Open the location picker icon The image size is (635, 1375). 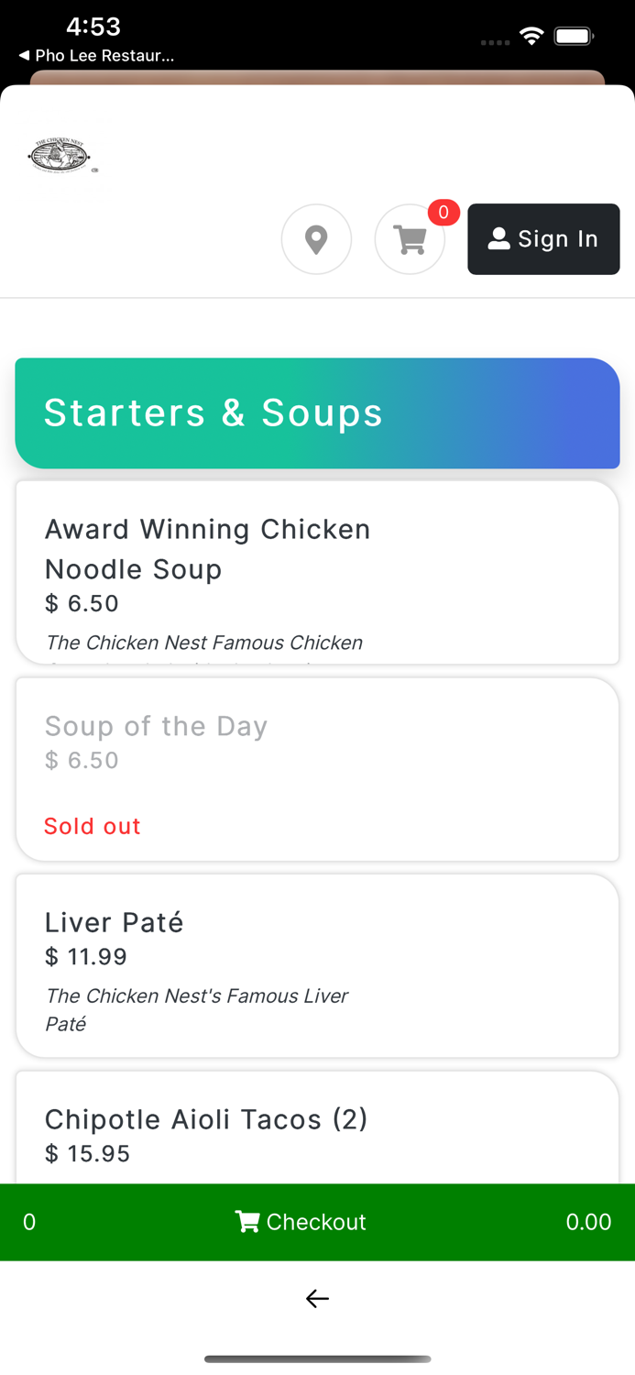pos(316,238)
